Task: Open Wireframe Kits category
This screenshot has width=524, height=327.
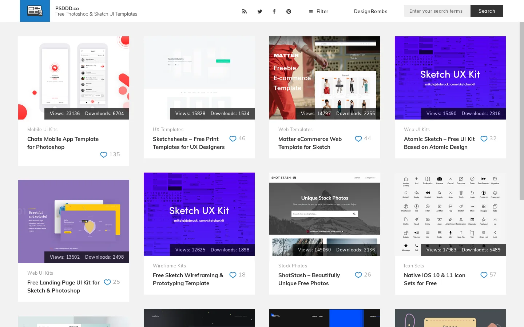Action: 169,266
